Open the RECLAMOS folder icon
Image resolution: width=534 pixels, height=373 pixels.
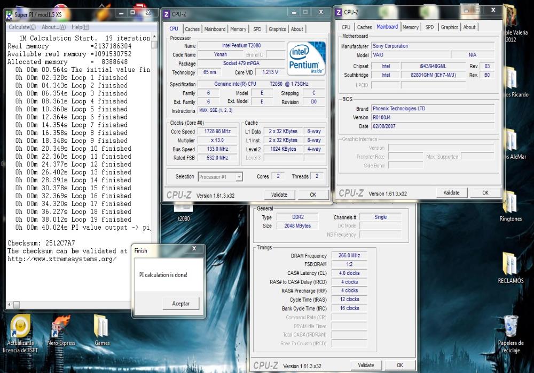[x=510, y=267]
